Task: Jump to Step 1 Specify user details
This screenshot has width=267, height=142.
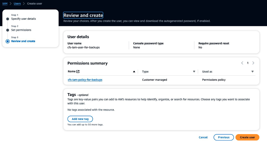Action: click(23, 19)
